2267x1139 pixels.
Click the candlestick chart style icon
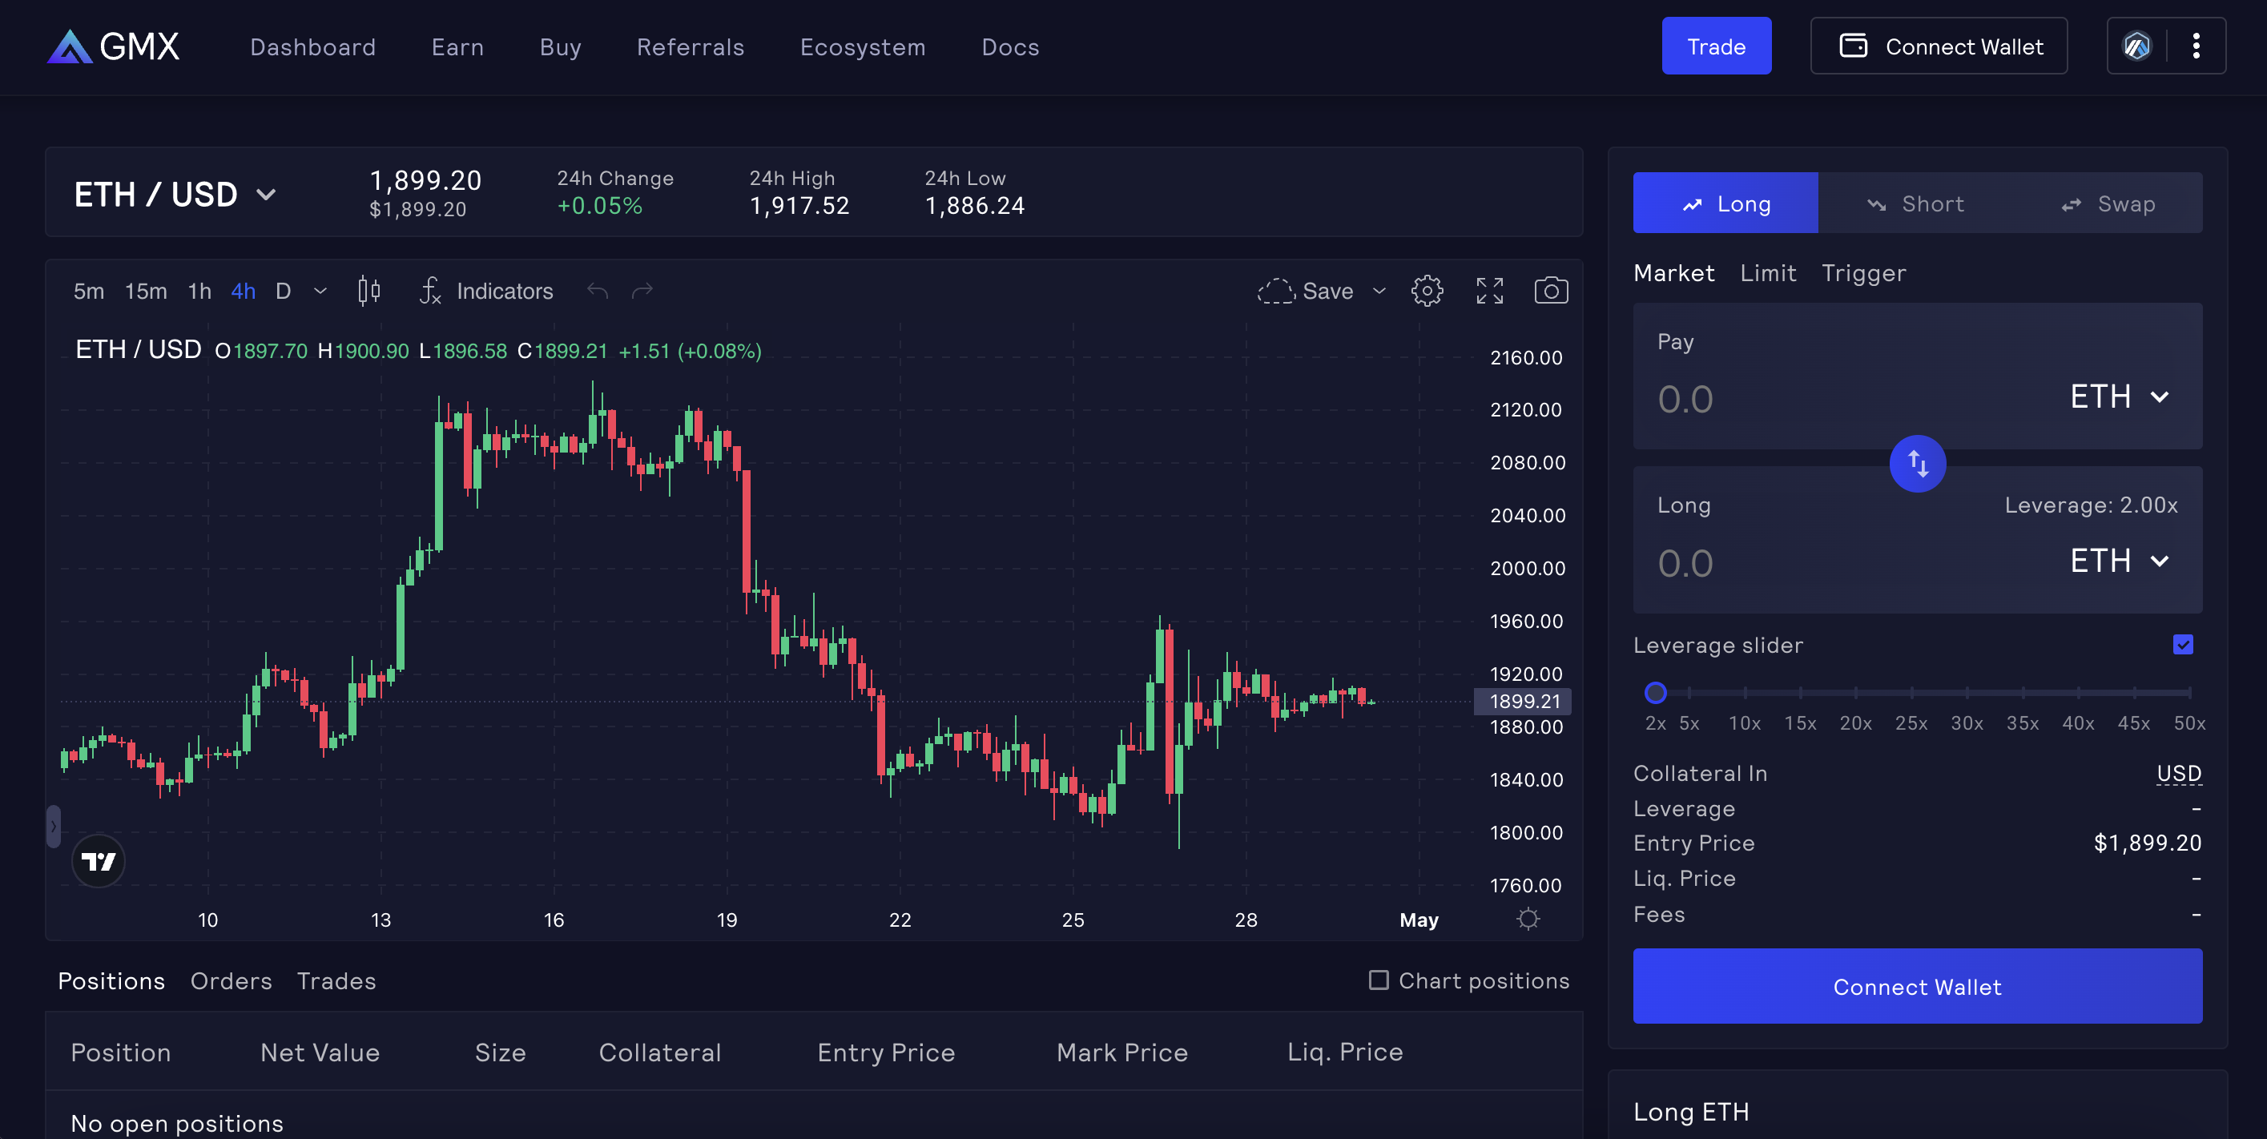pyautogui.click(x=368, y=291)
